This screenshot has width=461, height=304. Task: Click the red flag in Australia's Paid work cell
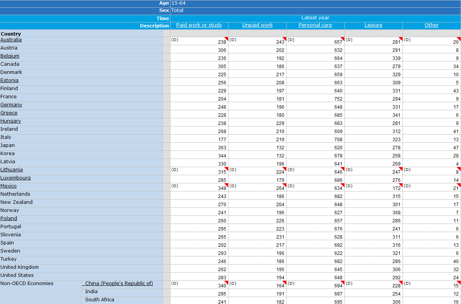[x=226, y=39]
